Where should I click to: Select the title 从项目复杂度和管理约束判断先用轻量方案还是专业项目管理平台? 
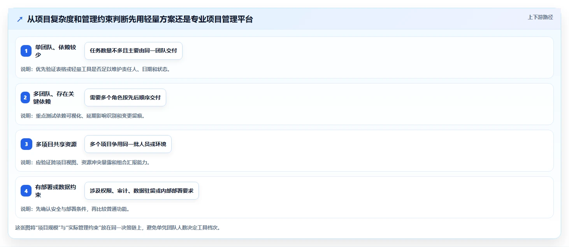coord(140,19)
